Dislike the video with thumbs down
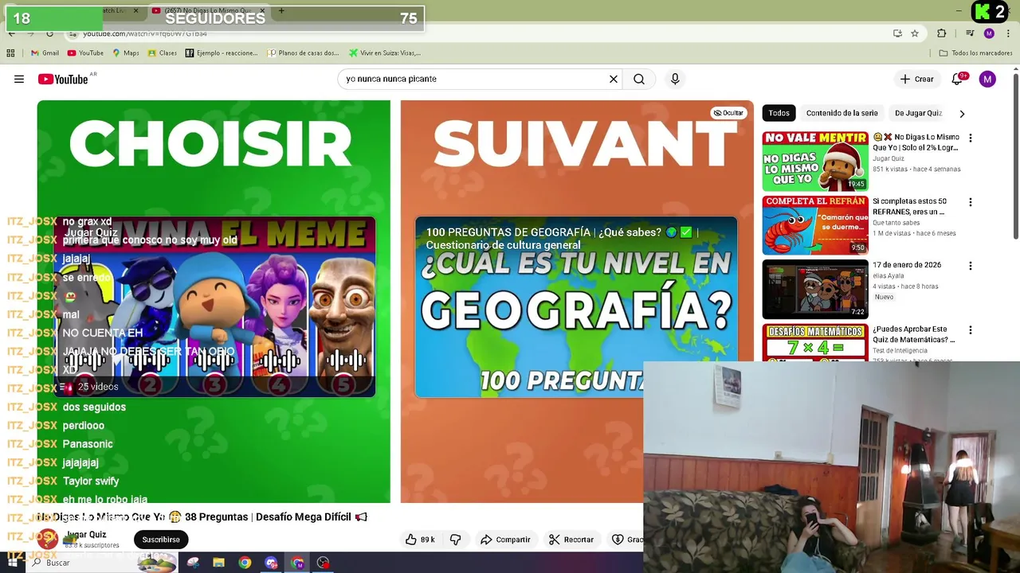 pyautogui.click(x=455, y=540)
